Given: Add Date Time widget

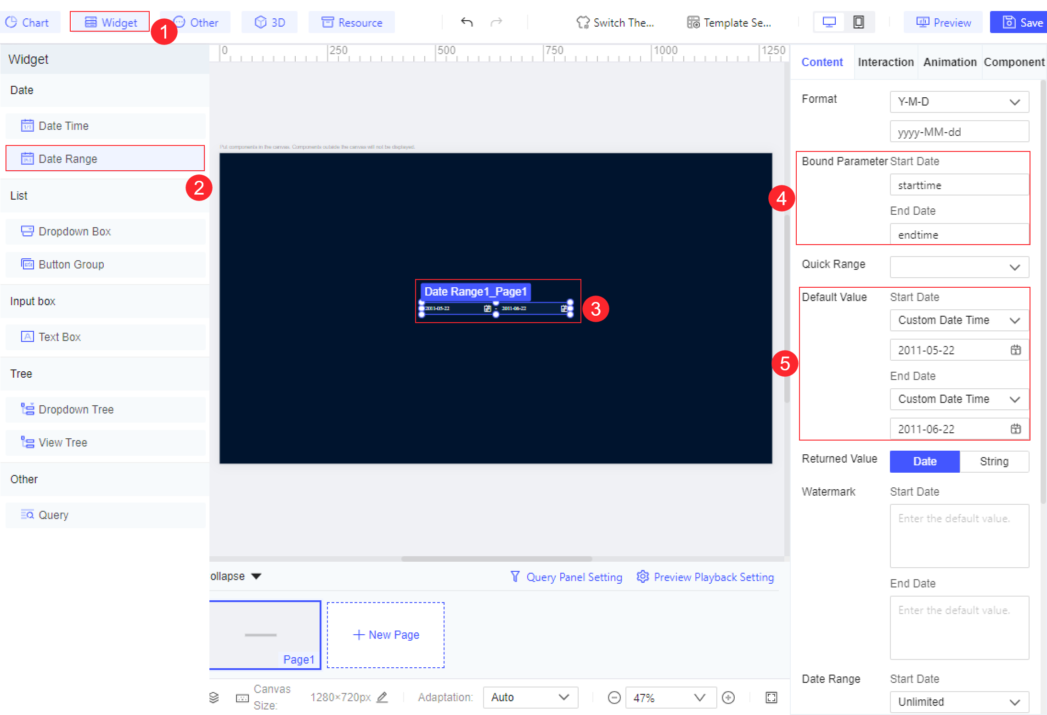Looking at the screenshot, I should point(105,126).
